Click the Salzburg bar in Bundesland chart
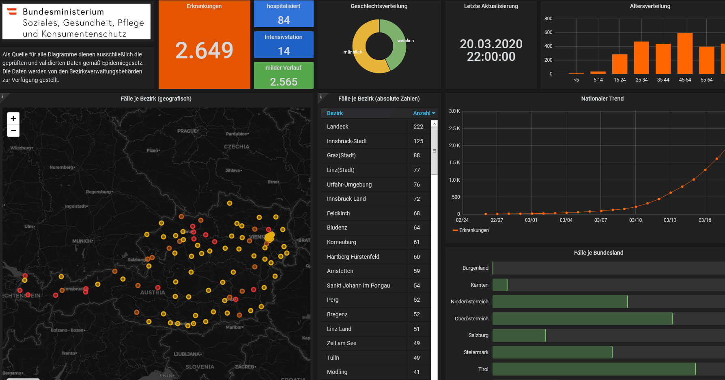 pyautogui.click(x=519, y=335)
